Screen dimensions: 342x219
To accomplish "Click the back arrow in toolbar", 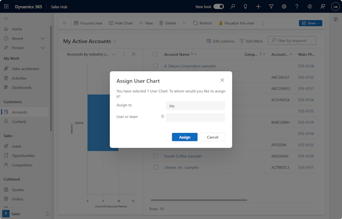I will (65, 23).
